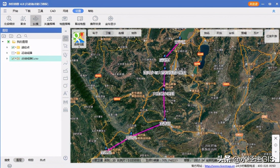Click the search magnifier in the layer panel toolbar
The width and height of the screenshot is (280, 168).
(26, 36)
